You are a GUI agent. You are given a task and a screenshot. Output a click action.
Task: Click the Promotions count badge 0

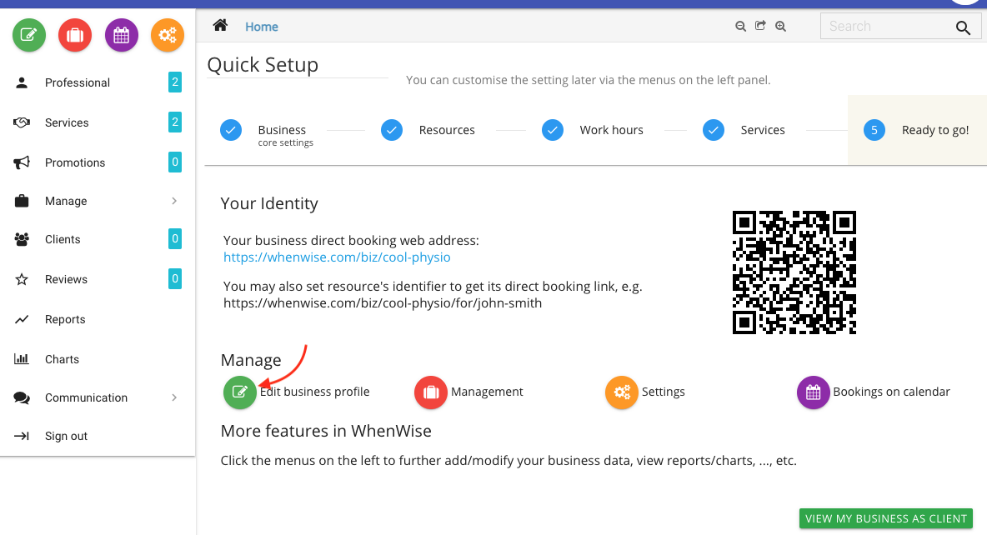175,162
